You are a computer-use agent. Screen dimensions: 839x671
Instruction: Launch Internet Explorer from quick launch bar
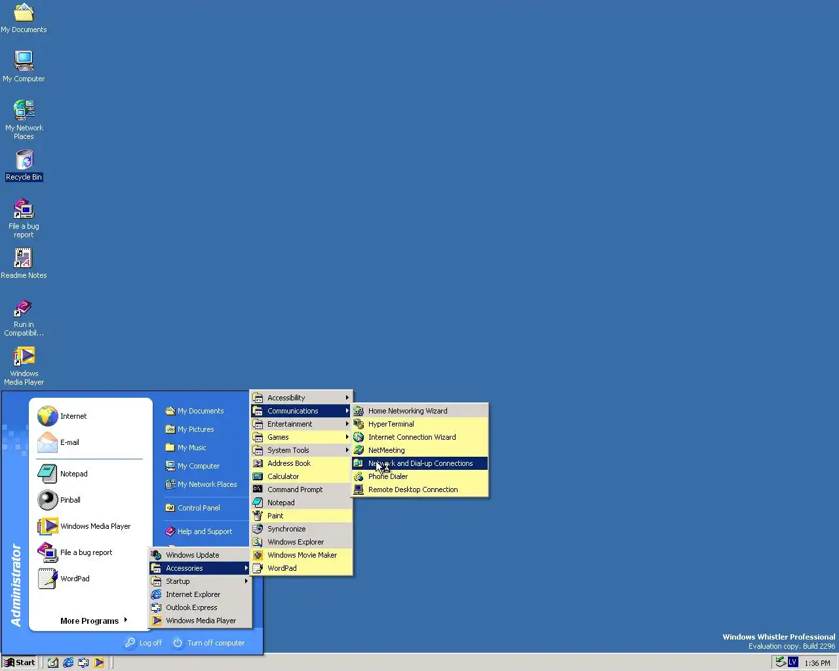click(68, 662)
